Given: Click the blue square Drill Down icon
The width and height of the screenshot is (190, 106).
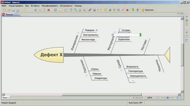Looking at the screenshot, I should click(55, 10).
